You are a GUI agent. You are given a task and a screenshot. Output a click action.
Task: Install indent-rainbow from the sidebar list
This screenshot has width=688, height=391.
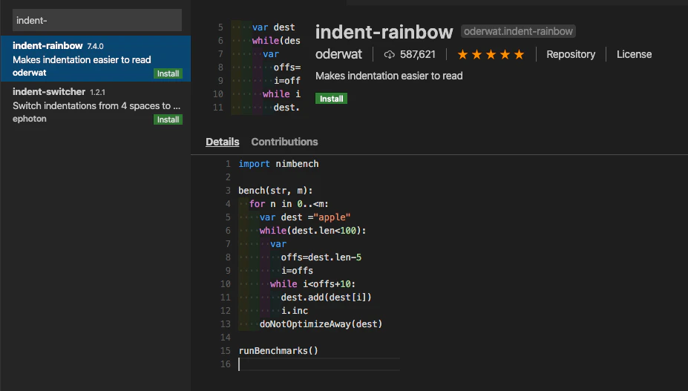168,73
